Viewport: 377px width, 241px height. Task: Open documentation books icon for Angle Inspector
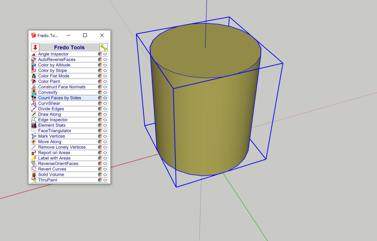coord(100,54)
